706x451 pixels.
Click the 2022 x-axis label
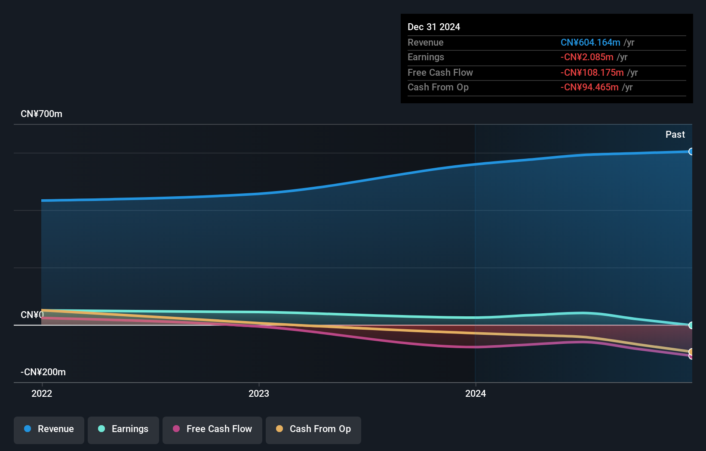tap(42, 393)
